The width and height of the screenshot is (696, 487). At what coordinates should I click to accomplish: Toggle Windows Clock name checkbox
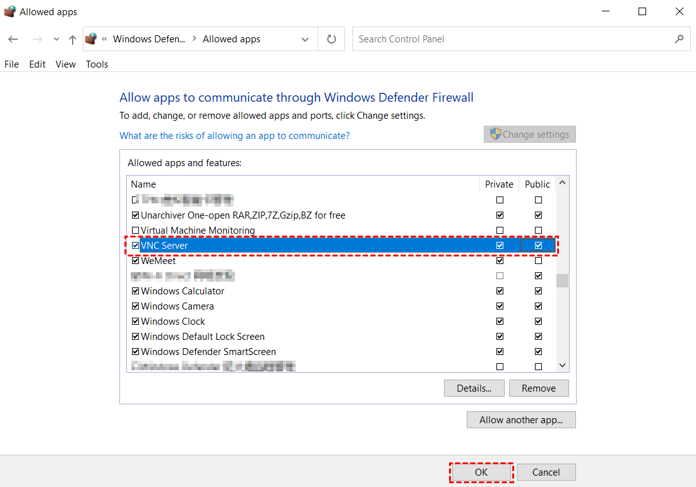point(135,321)
